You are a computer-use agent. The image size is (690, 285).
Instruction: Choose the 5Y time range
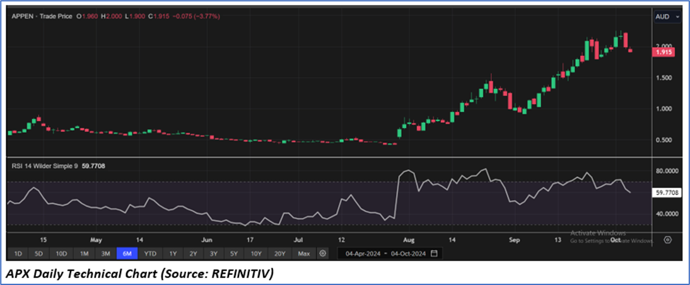234,254
